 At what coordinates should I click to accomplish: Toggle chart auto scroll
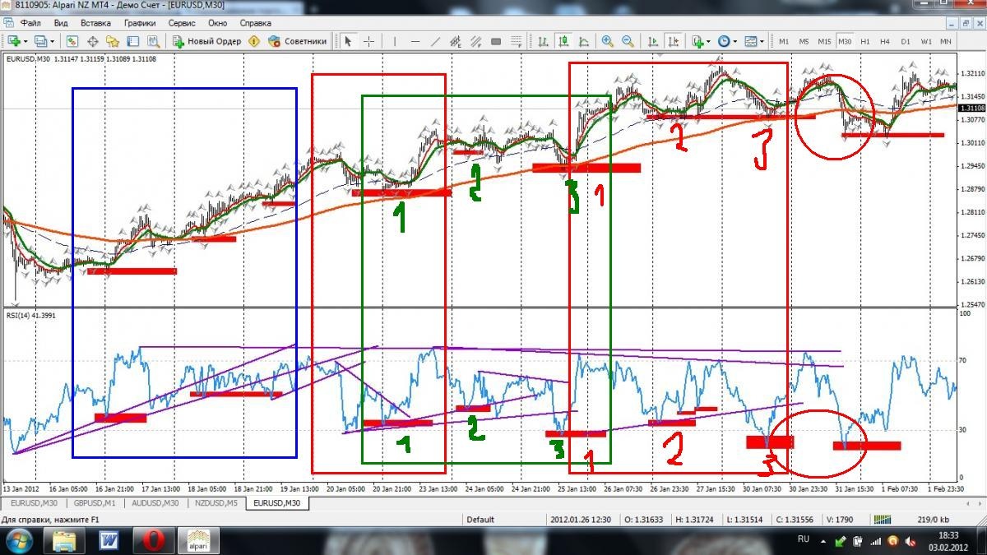[653, 41]
